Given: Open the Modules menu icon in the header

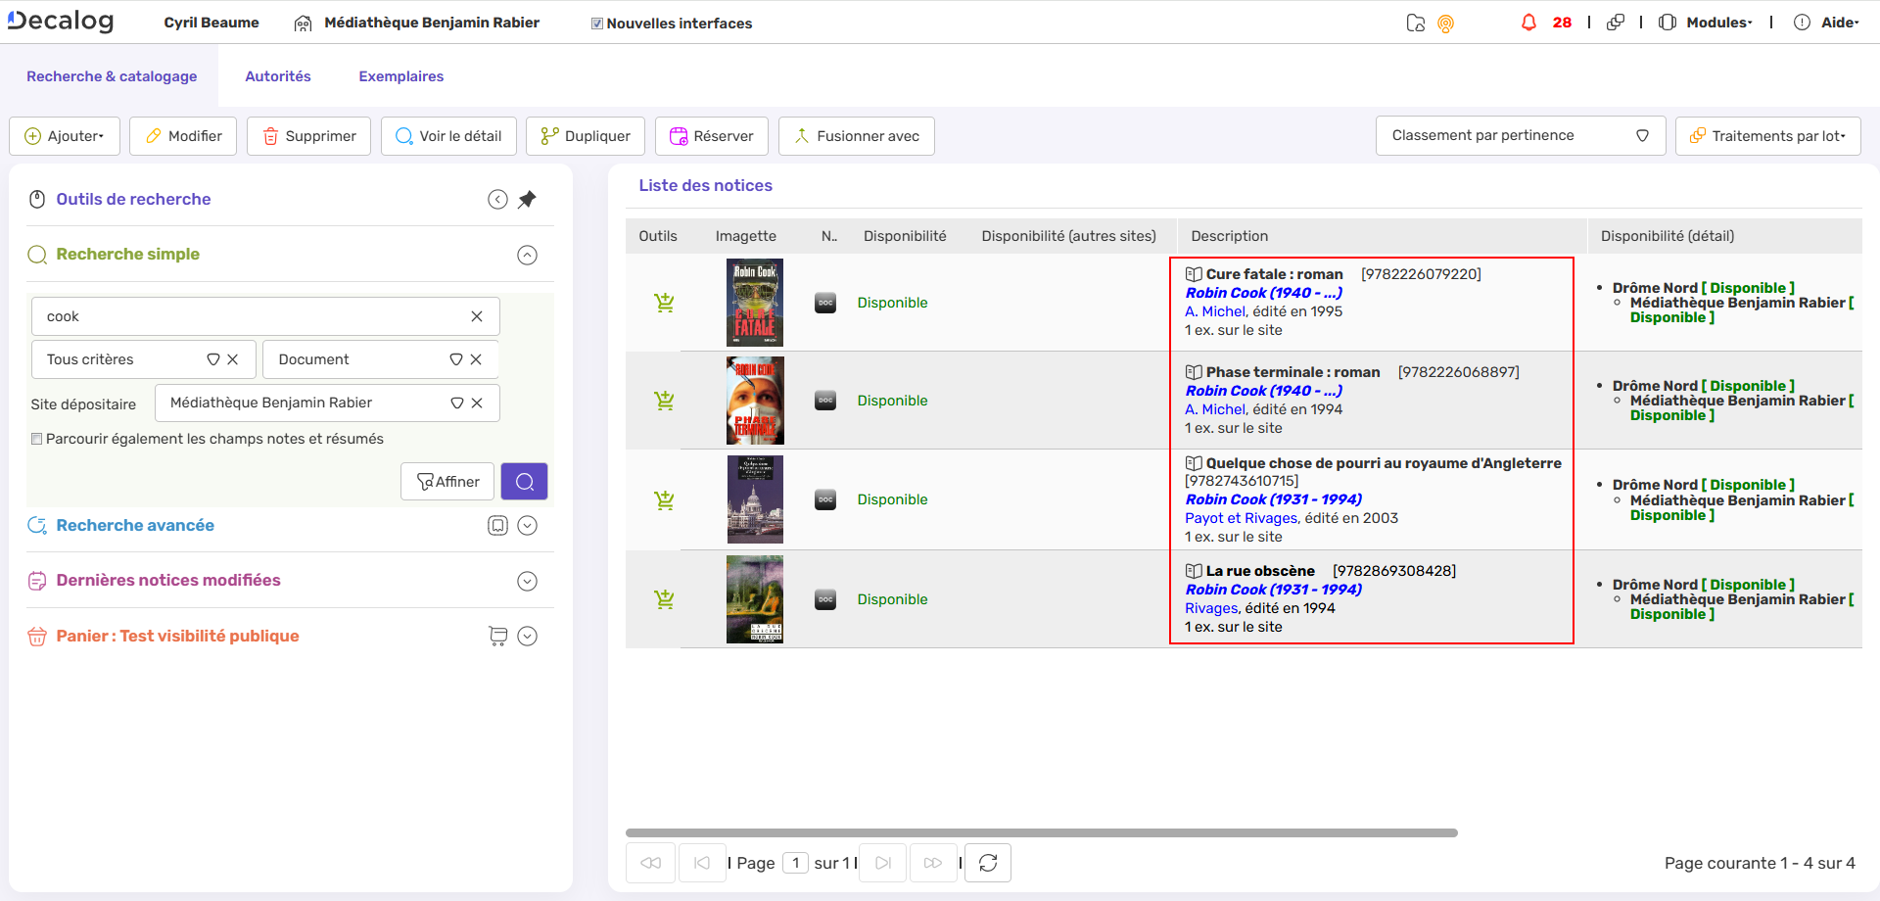Looking at the screenshot, I should pos(1668,22).
